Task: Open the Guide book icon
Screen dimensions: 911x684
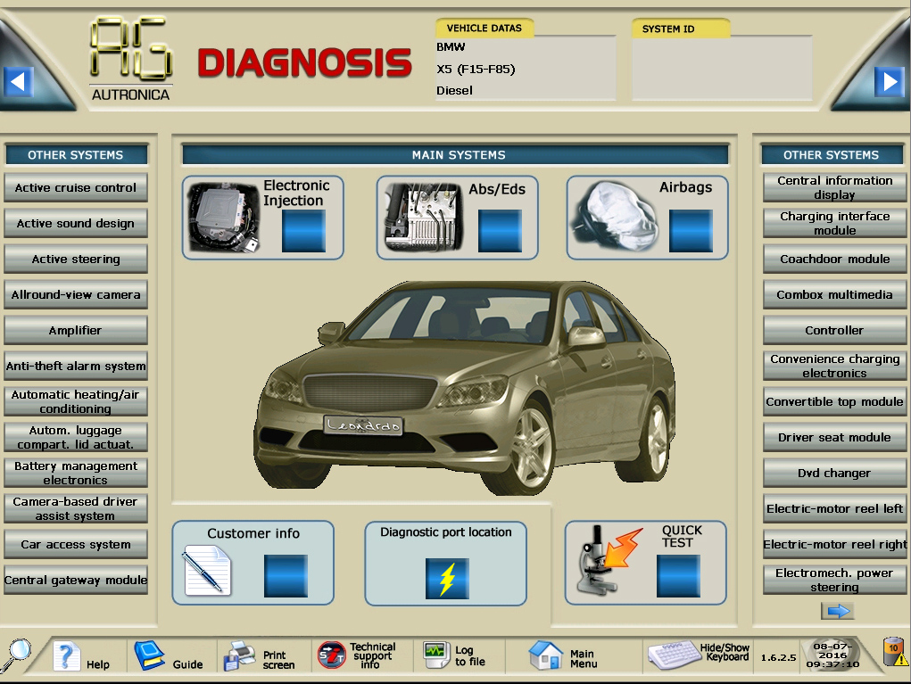Action: pyautogui.click(x=150, y=656)
